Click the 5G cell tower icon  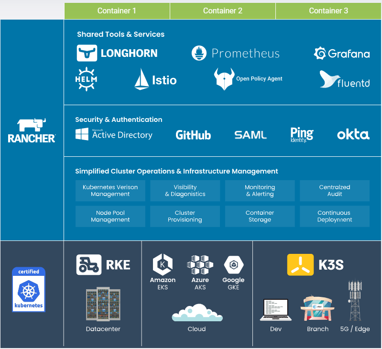[x=355, y=300]
